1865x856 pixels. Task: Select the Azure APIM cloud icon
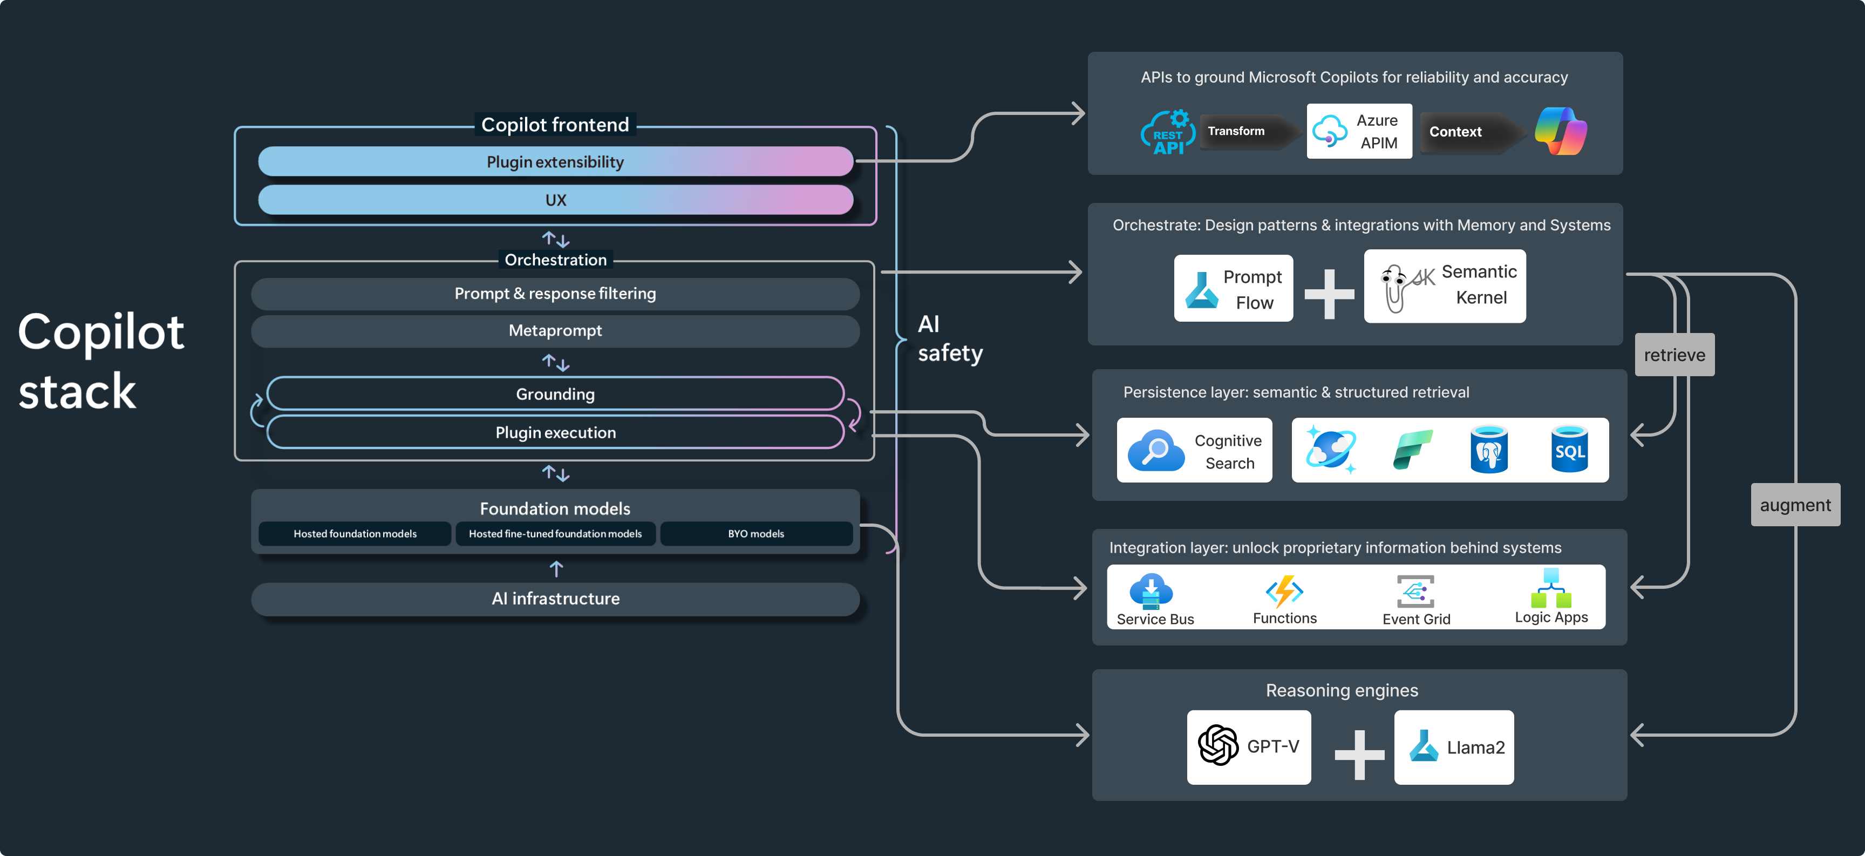pyautogui.click(x=1329, y=131)
